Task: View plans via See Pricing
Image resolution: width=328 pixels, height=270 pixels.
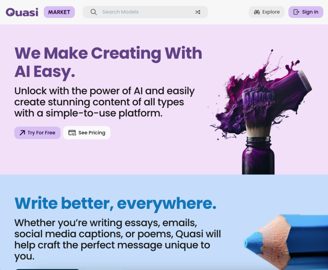Action: [x=87, y=133]
